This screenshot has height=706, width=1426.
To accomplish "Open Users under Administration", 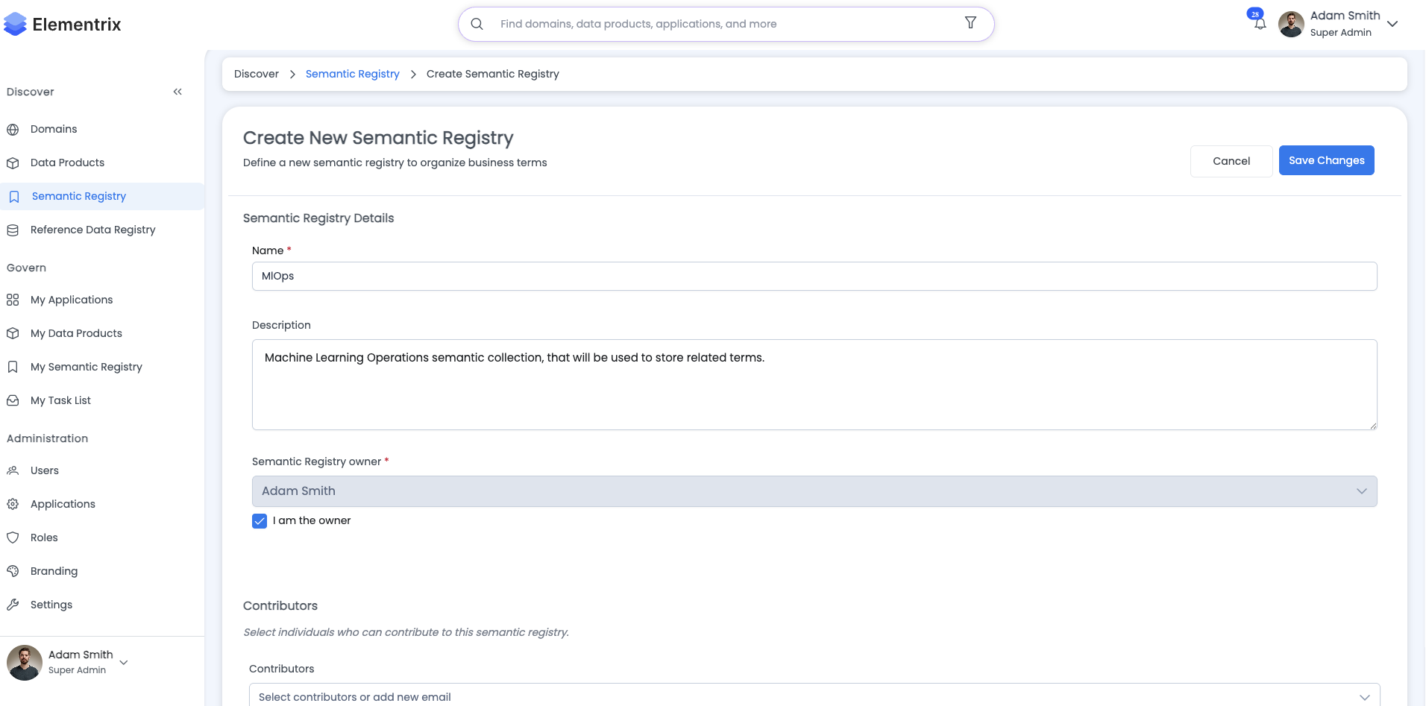I will 44,470.
